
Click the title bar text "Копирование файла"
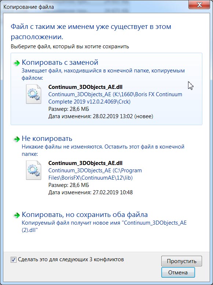click(x=29, y=7)
